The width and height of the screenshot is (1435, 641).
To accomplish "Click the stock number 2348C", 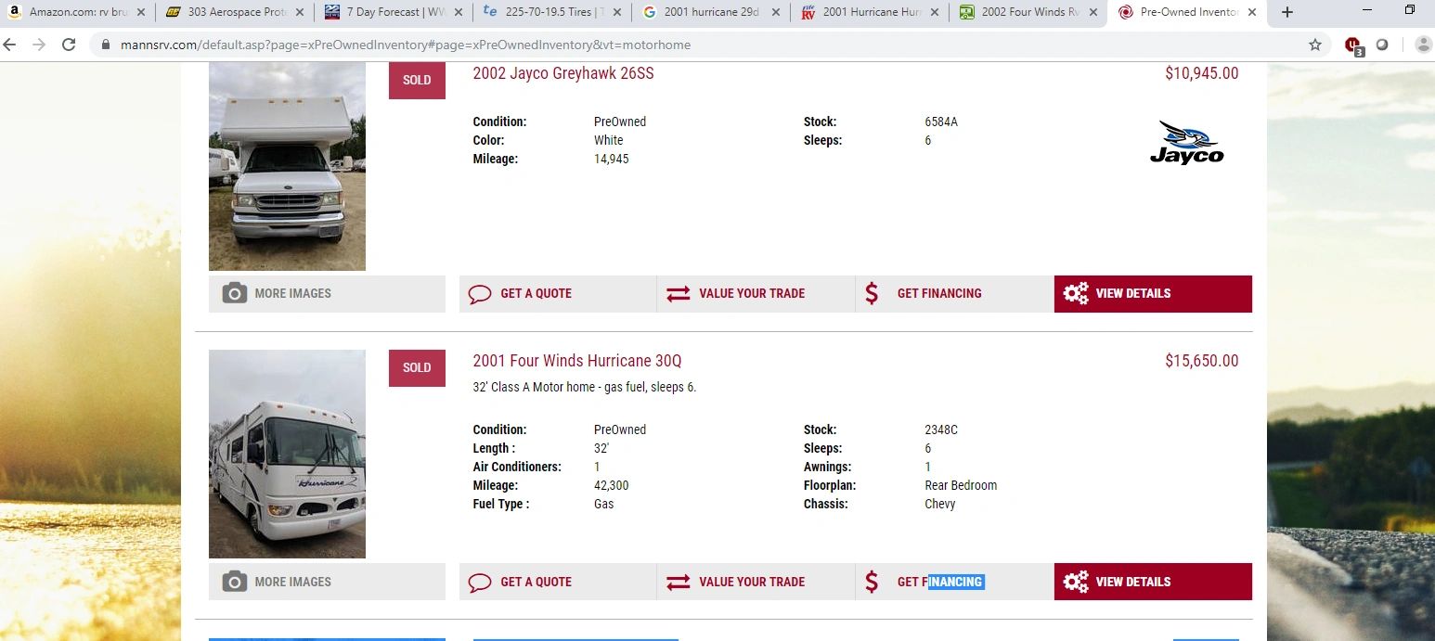I will (x=941, y=429).
